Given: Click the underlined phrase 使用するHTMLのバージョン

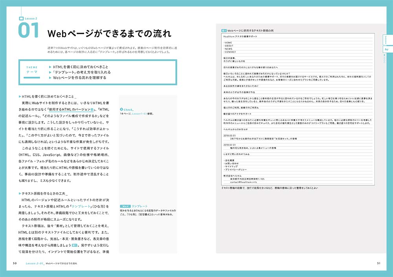Looking at the screenshot, I should click(x=70, y=109).
